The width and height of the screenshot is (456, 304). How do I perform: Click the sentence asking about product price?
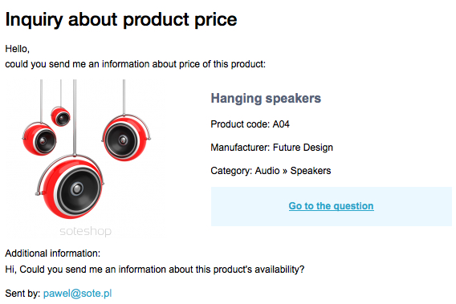pos(136,64)
